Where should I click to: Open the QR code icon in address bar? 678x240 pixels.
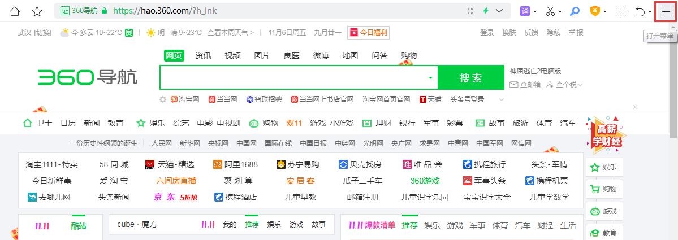coord(471,11)
